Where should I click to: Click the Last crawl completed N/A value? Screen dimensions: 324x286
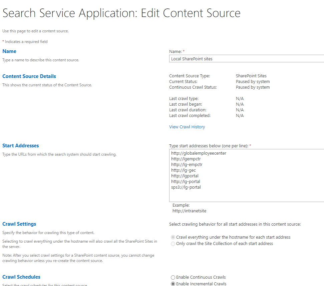240,116
